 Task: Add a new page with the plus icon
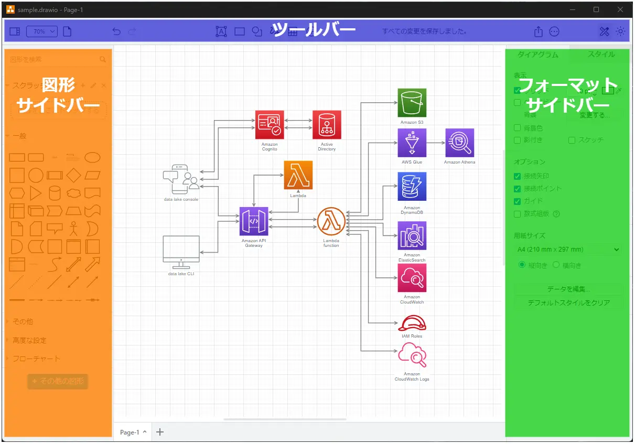click(x=160, y=432)
